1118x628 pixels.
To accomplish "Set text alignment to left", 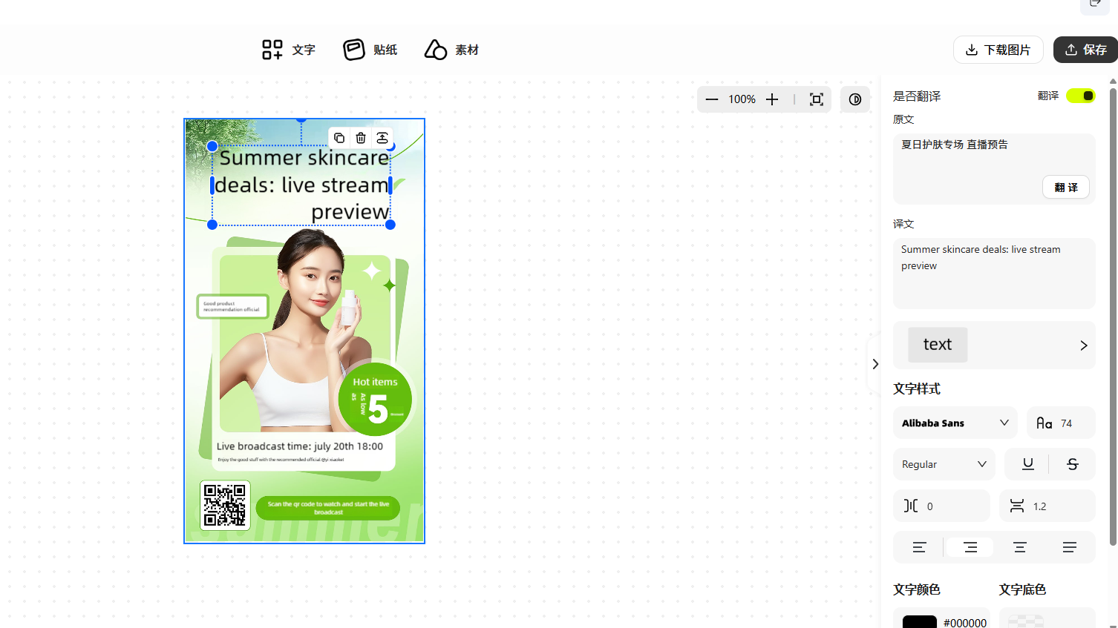I will [919, 547].
